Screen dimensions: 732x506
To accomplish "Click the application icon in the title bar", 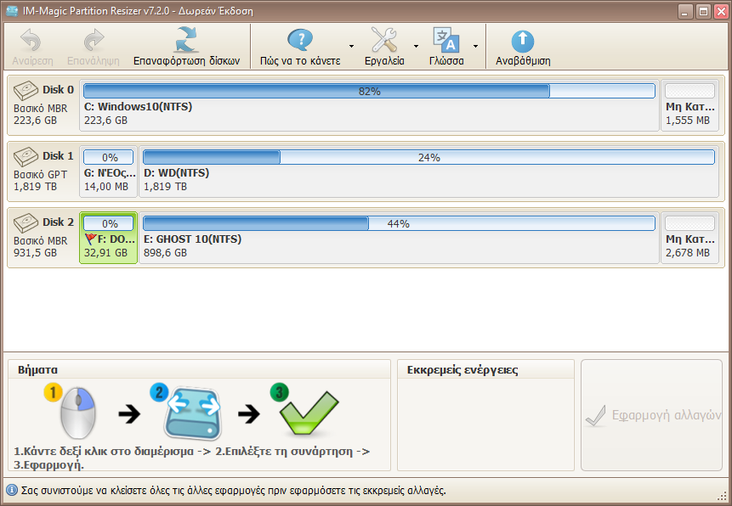I will coord(12,11).
